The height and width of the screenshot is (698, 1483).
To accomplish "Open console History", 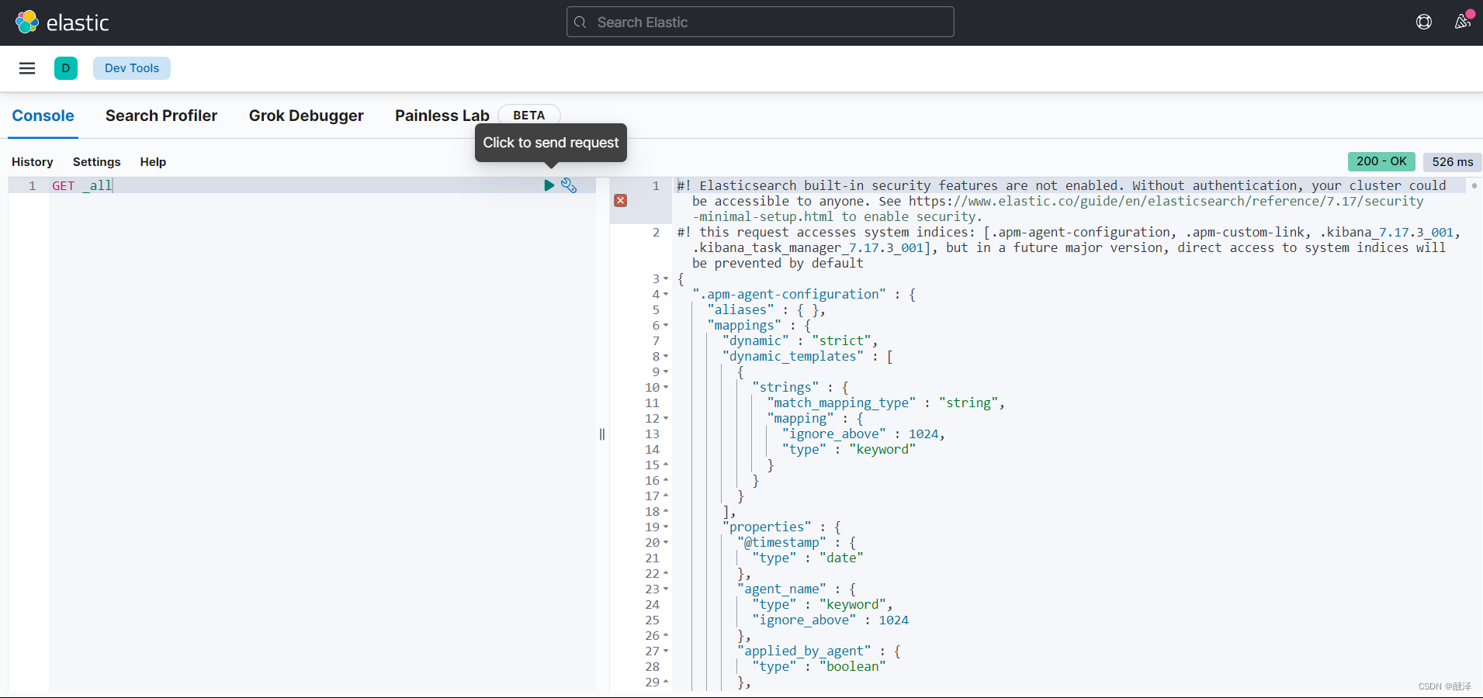I will 33,161.
